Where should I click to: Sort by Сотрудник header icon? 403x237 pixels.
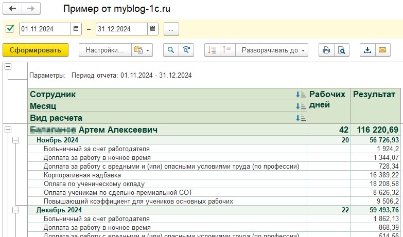(x=301, y=95)
